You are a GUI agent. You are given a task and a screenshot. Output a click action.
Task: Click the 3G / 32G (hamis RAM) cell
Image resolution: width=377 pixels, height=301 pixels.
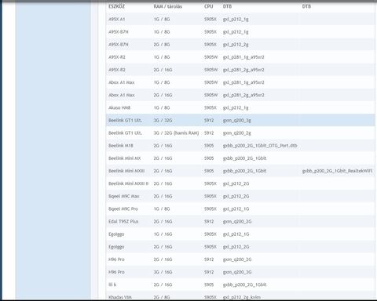[176, 133]
